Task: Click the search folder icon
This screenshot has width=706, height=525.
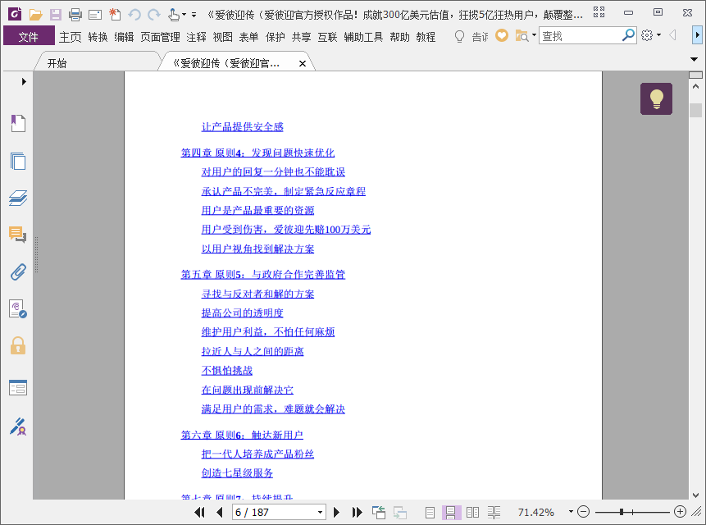Action: click(522, 35)
